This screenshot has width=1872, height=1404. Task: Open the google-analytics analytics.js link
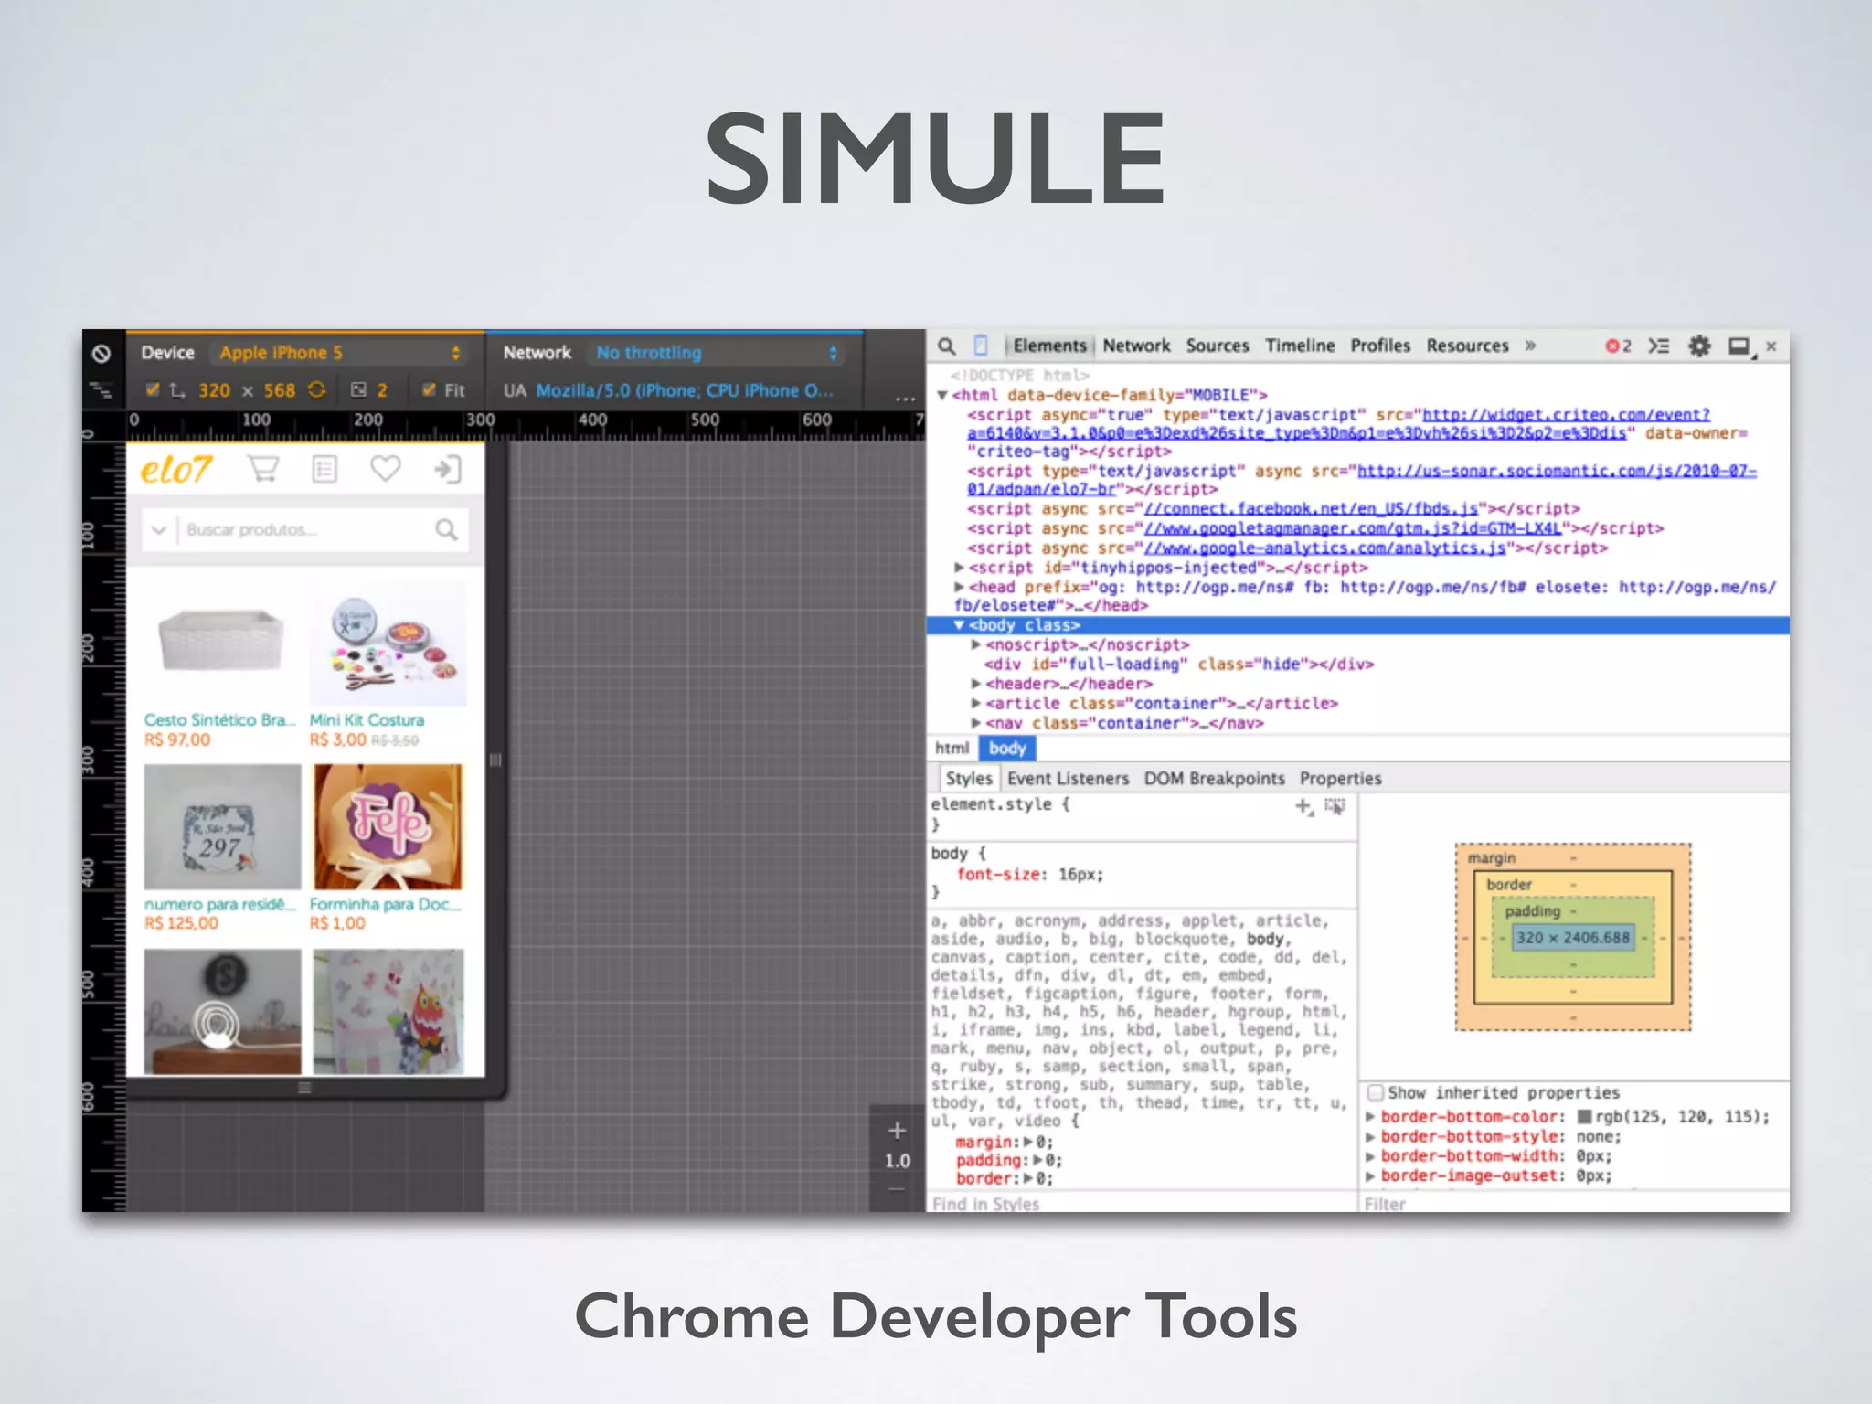click(1325, 548)
